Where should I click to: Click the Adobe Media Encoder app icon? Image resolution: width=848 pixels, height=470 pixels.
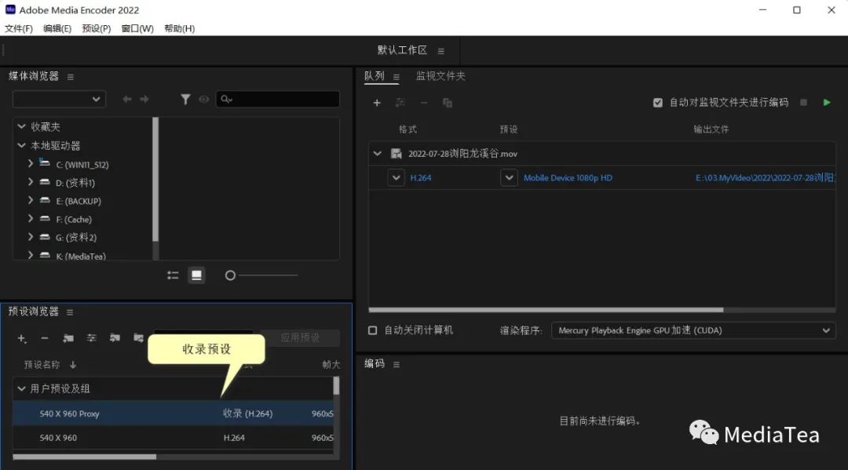tap(10, 9)
